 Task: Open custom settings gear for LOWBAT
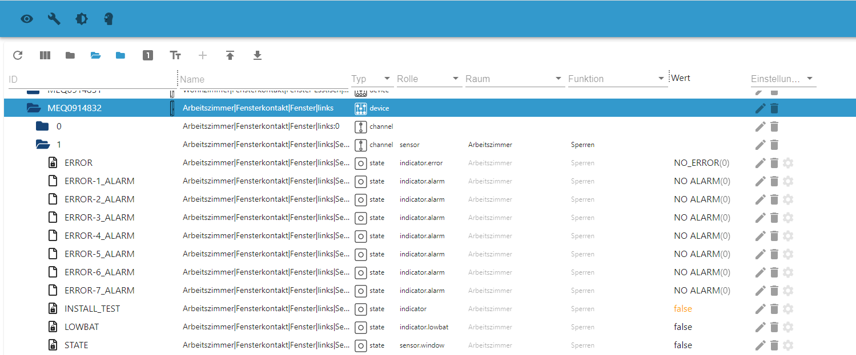pyautogui.click(x=788, y=327)
